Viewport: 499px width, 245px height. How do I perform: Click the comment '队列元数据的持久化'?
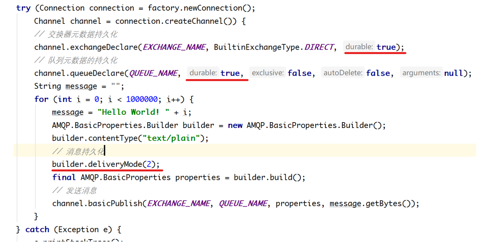coord(76,60)
